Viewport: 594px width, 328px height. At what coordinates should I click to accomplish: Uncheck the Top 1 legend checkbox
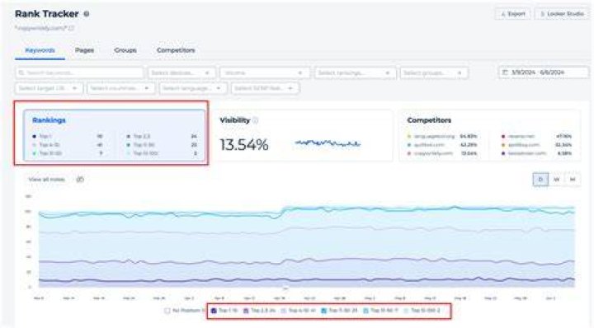(214, 311)
